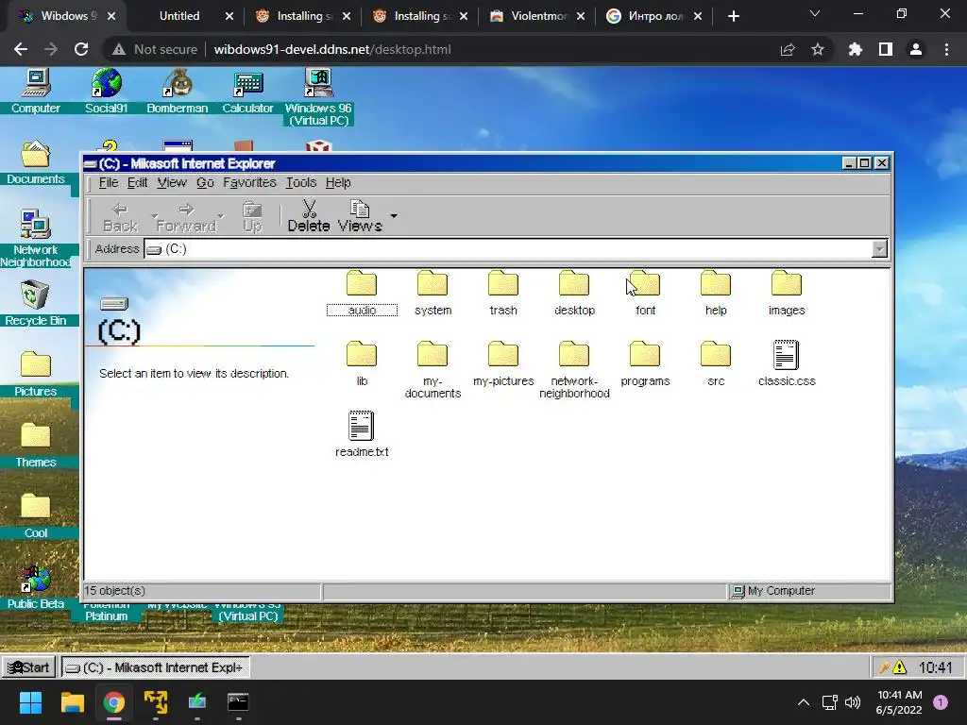Screen dimensions: 967x725
Task: Open the system folder
Action: coord(433,294)
